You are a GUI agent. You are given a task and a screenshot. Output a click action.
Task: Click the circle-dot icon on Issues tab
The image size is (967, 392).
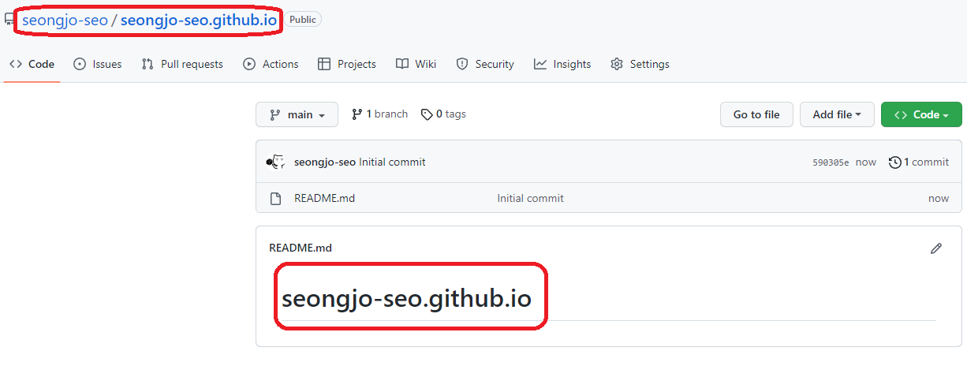(x=80, y=64)
